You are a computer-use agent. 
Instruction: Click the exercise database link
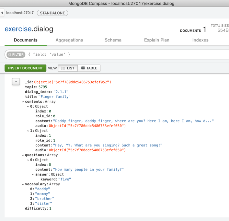(18, 29)
